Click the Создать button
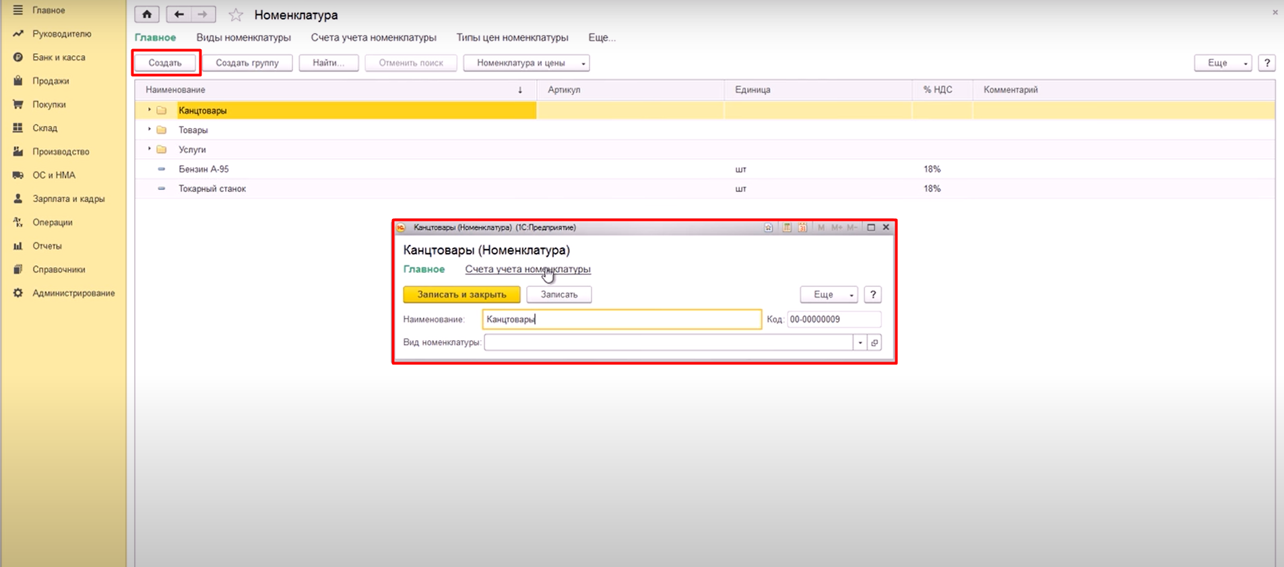This screenshot has width=1284, height=567. click(x=165, y=63)
